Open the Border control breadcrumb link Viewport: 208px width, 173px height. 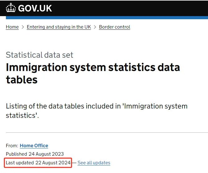click(115, 27)
